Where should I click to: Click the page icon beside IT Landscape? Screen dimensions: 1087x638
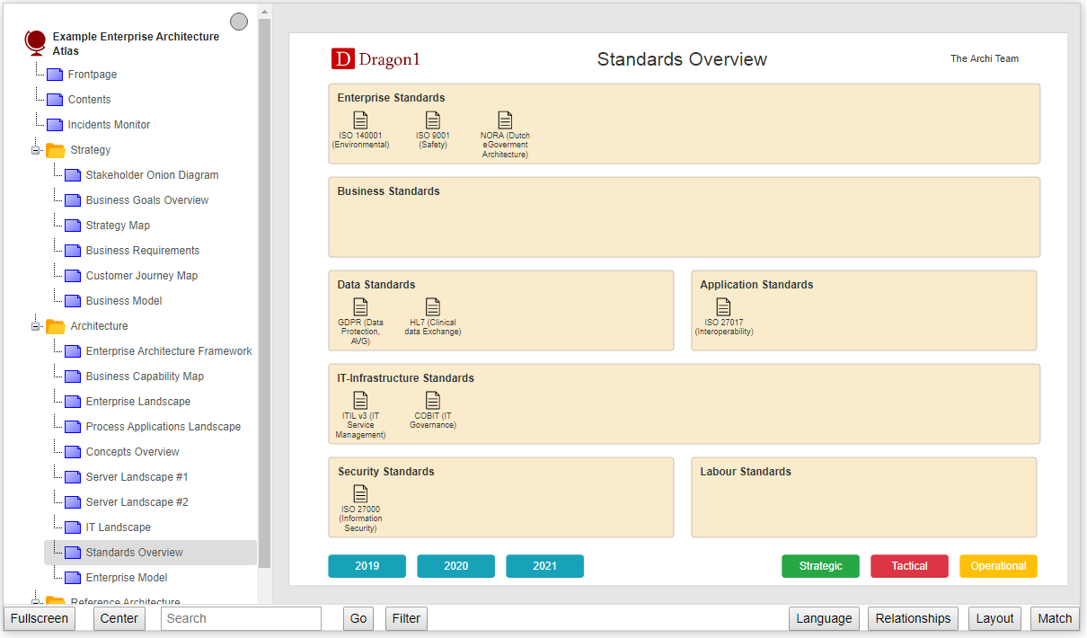point(73,527)
